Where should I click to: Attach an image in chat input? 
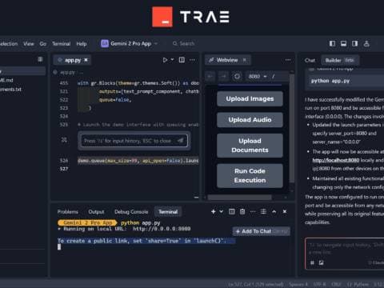coord(322,262)
